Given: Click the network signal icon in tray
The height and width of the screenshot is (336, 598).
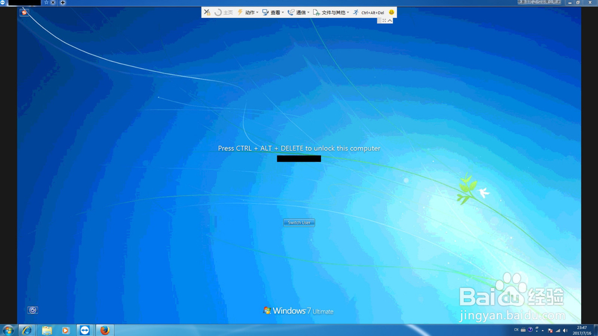Looking at the screenshot, I should point(558,331).
